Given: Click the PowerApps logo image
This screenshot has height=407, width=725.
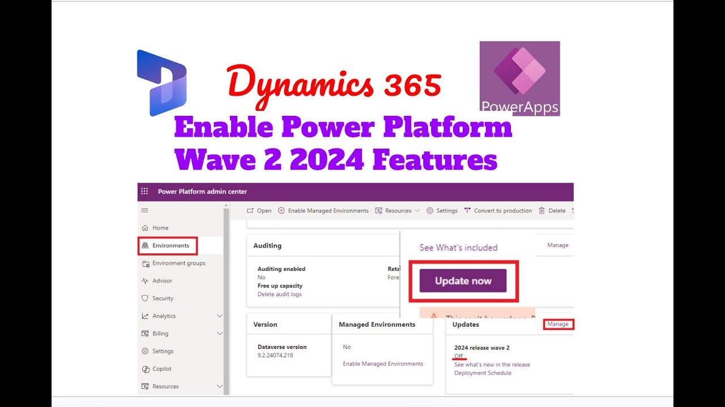Looking at the screenshot, I should click(519, 79).
